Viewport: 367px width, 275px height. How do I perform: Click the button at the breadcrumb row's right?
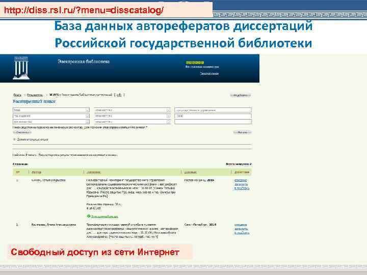(241, 95)
